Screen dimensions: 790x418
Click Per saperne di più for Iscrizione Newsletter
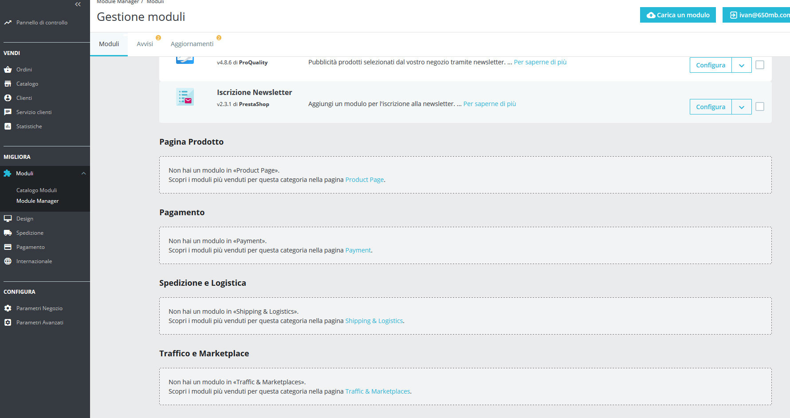coord(490,104)
